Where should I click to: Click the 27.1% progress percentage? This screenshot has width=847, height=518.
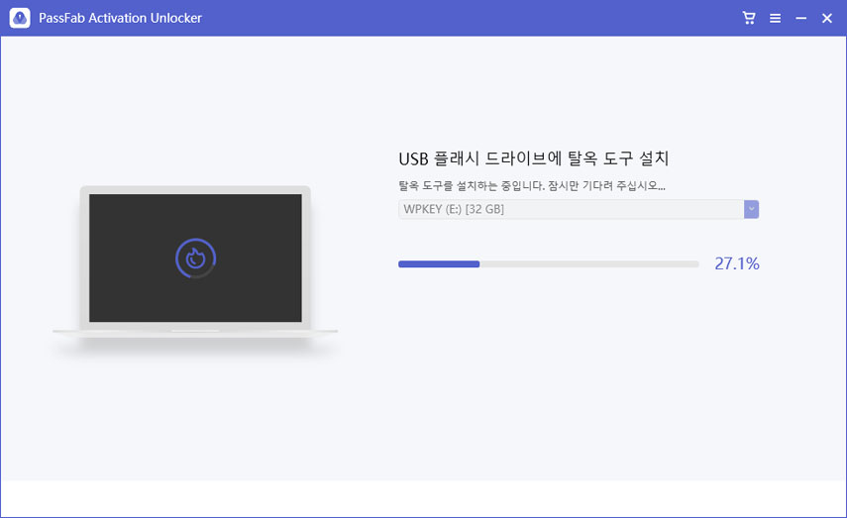coord(736,263)
